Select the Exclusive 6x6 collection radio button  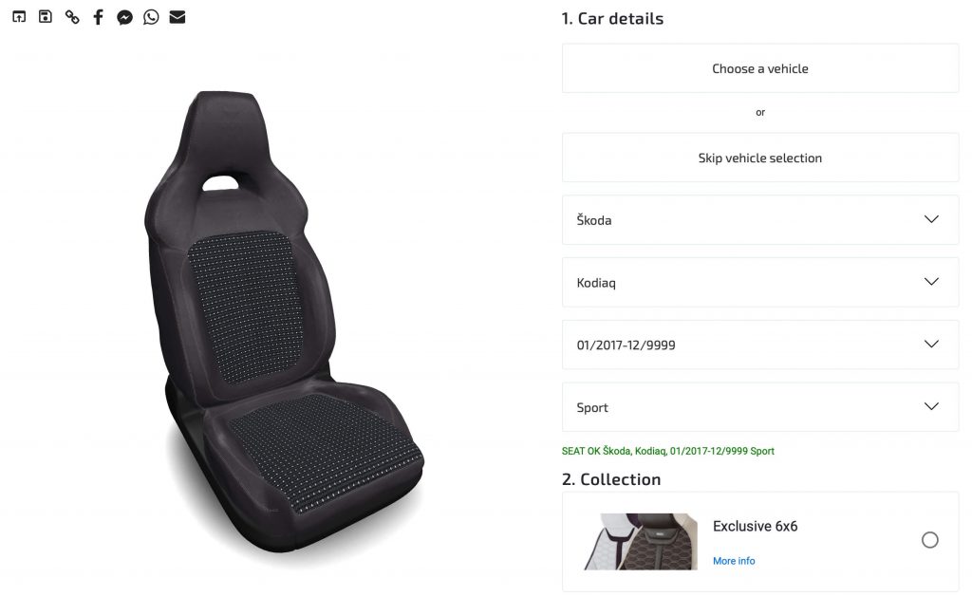(929, 540)
